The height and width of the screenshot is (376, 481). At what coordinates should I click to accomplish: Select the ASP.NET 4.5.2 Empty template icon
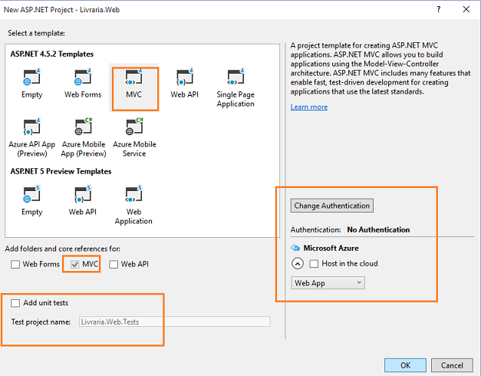tap(31, 77)
